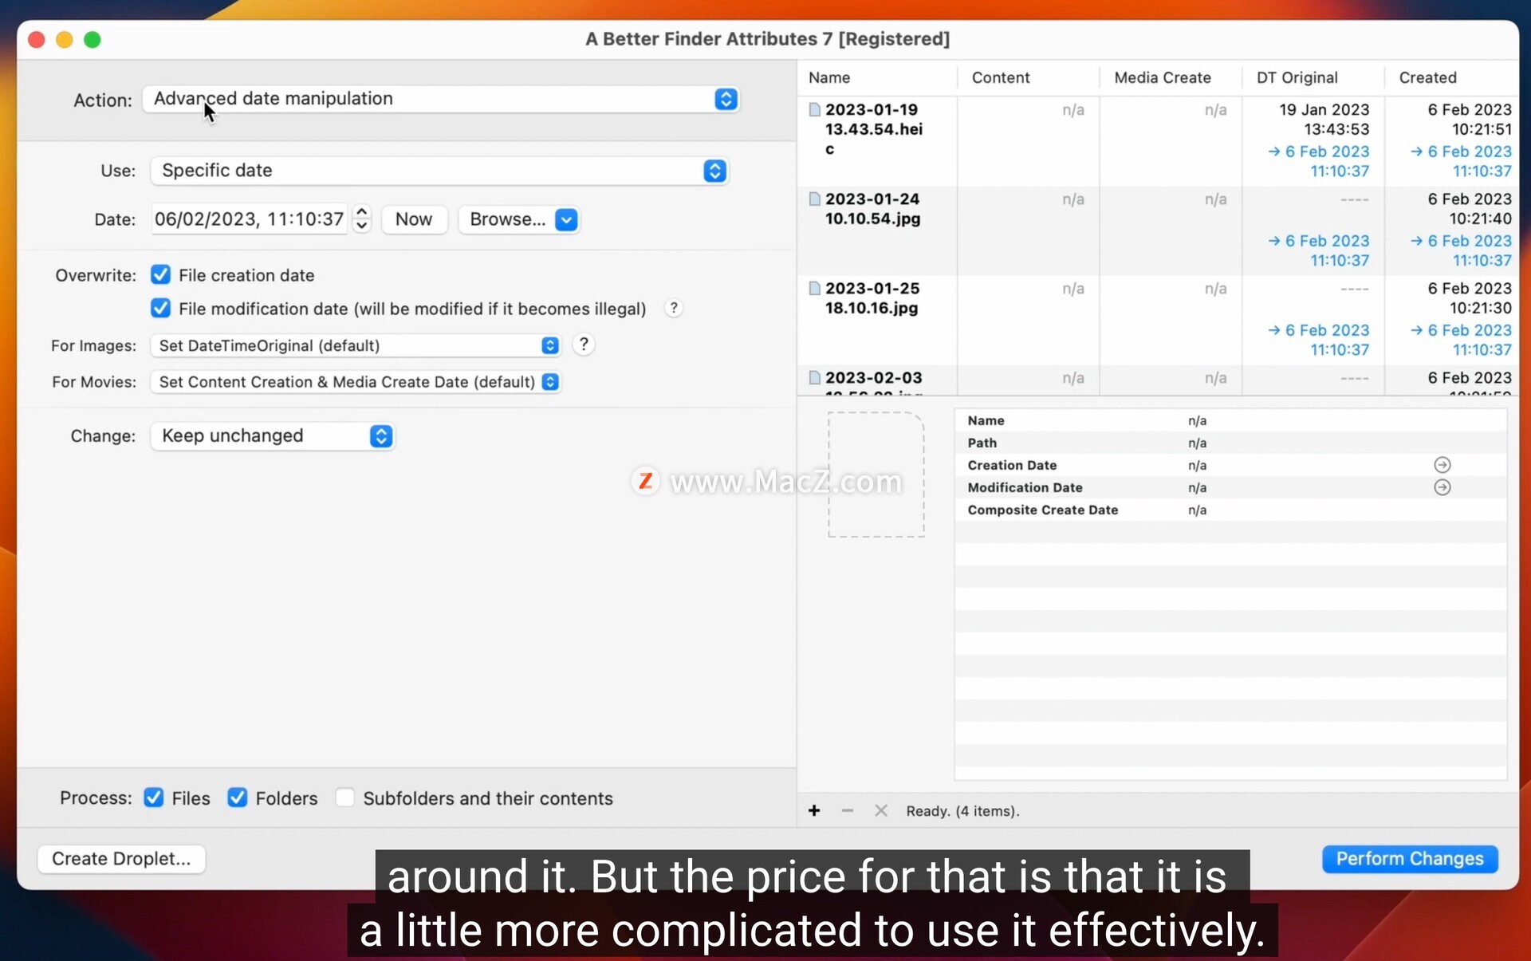The height and width of the screenshot is (961, 1531).
Task: Click Perform Changes button
Action: click(x=1410, y=859)
